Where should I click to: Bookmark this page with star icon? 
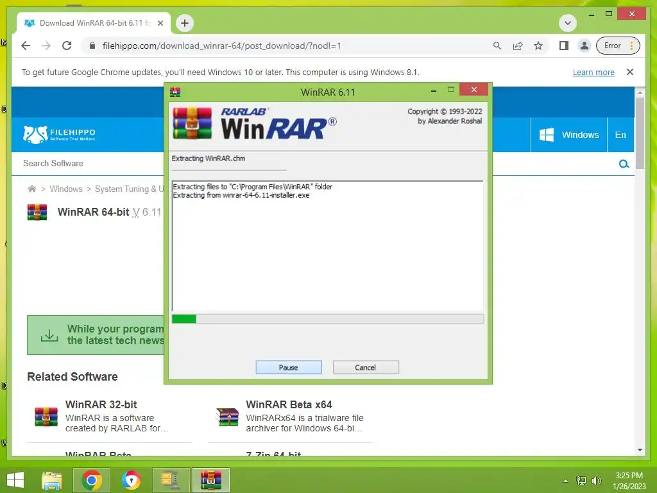[538, 46]
